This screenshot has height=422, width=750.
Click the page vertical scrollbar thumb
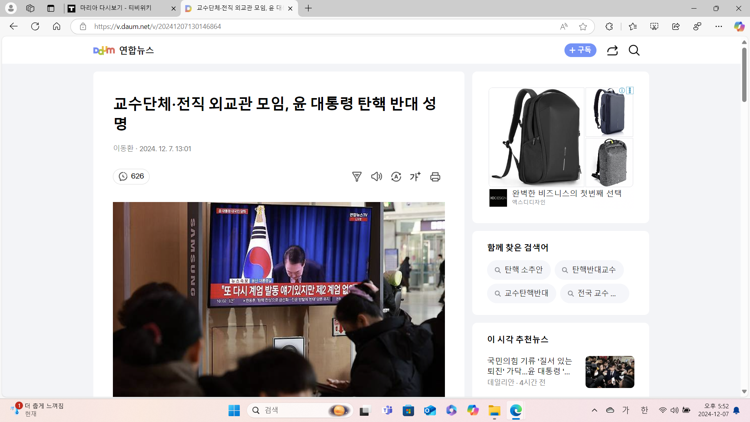744,74
